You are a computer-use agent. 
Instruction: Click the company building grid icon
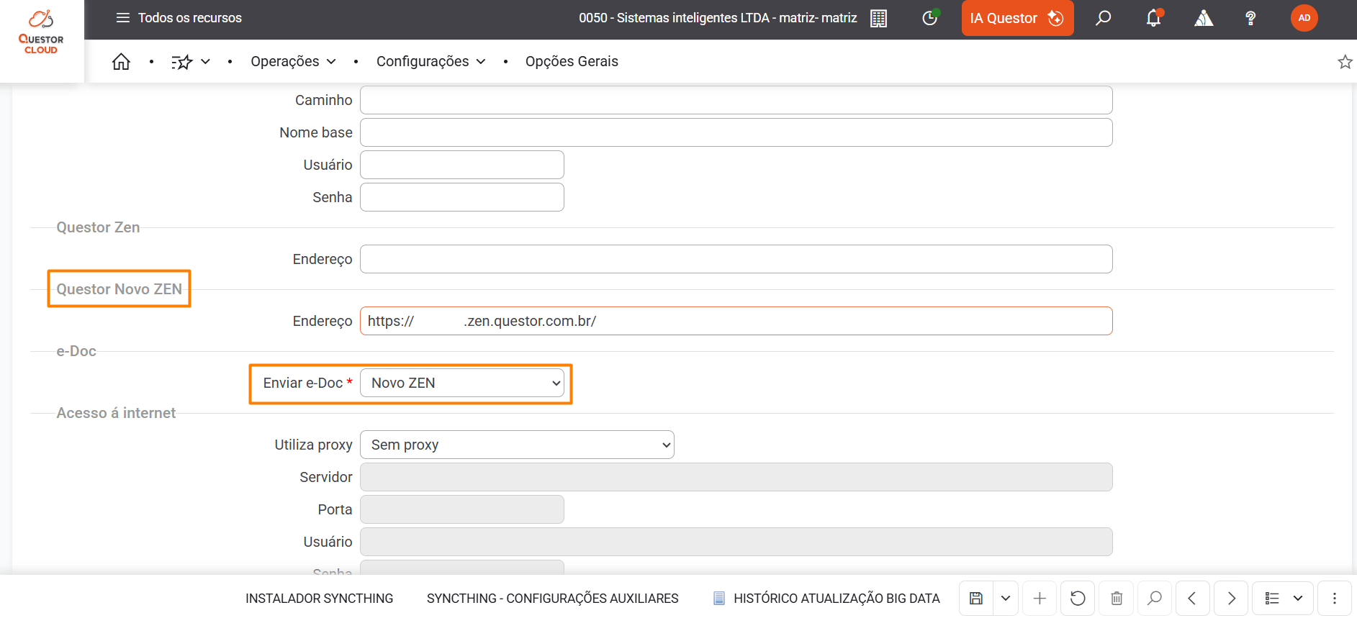pos(878,18)
